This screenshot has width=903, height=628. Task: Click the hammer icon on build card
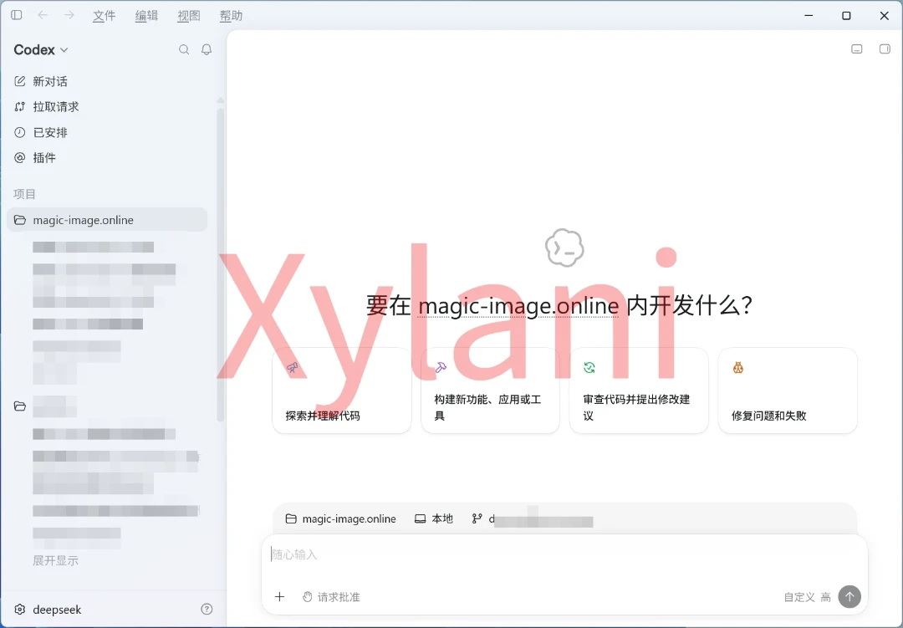441,368
